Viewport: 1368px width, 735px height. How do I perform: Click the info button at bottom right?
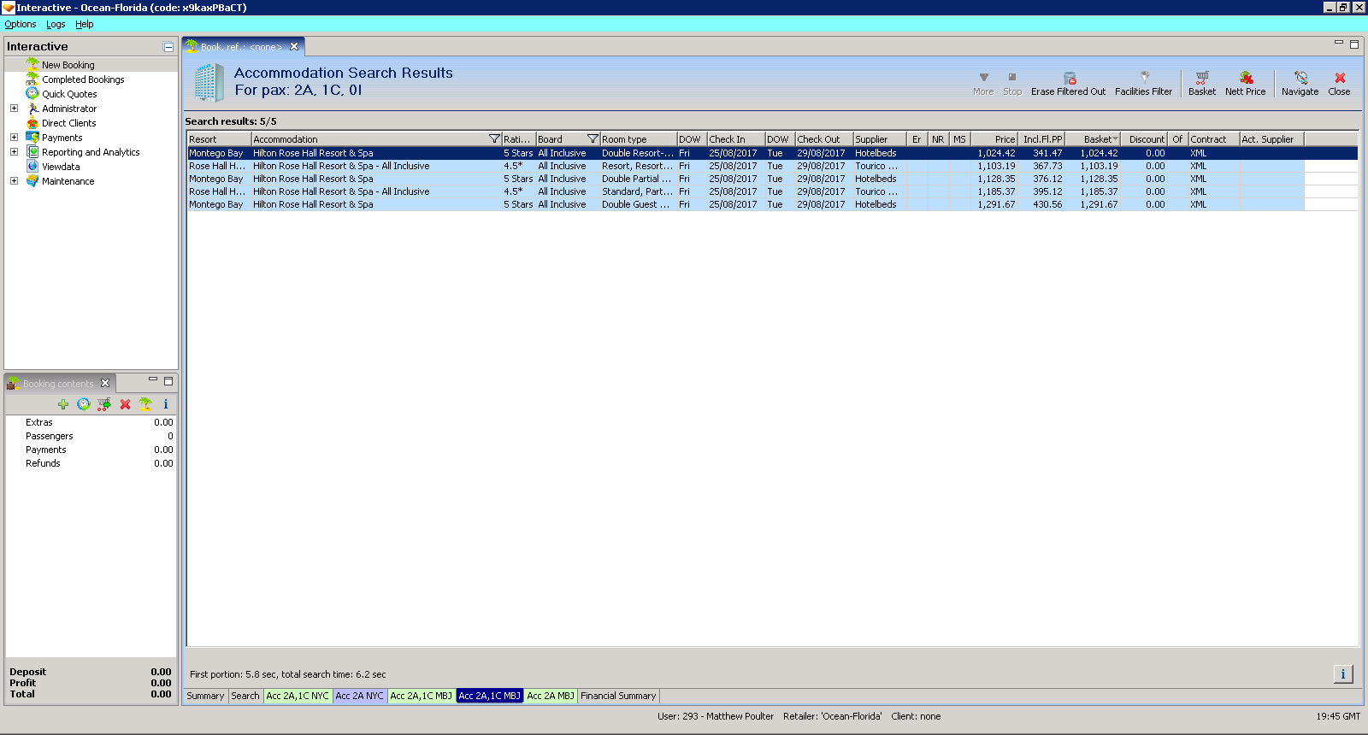point(1342,674)
